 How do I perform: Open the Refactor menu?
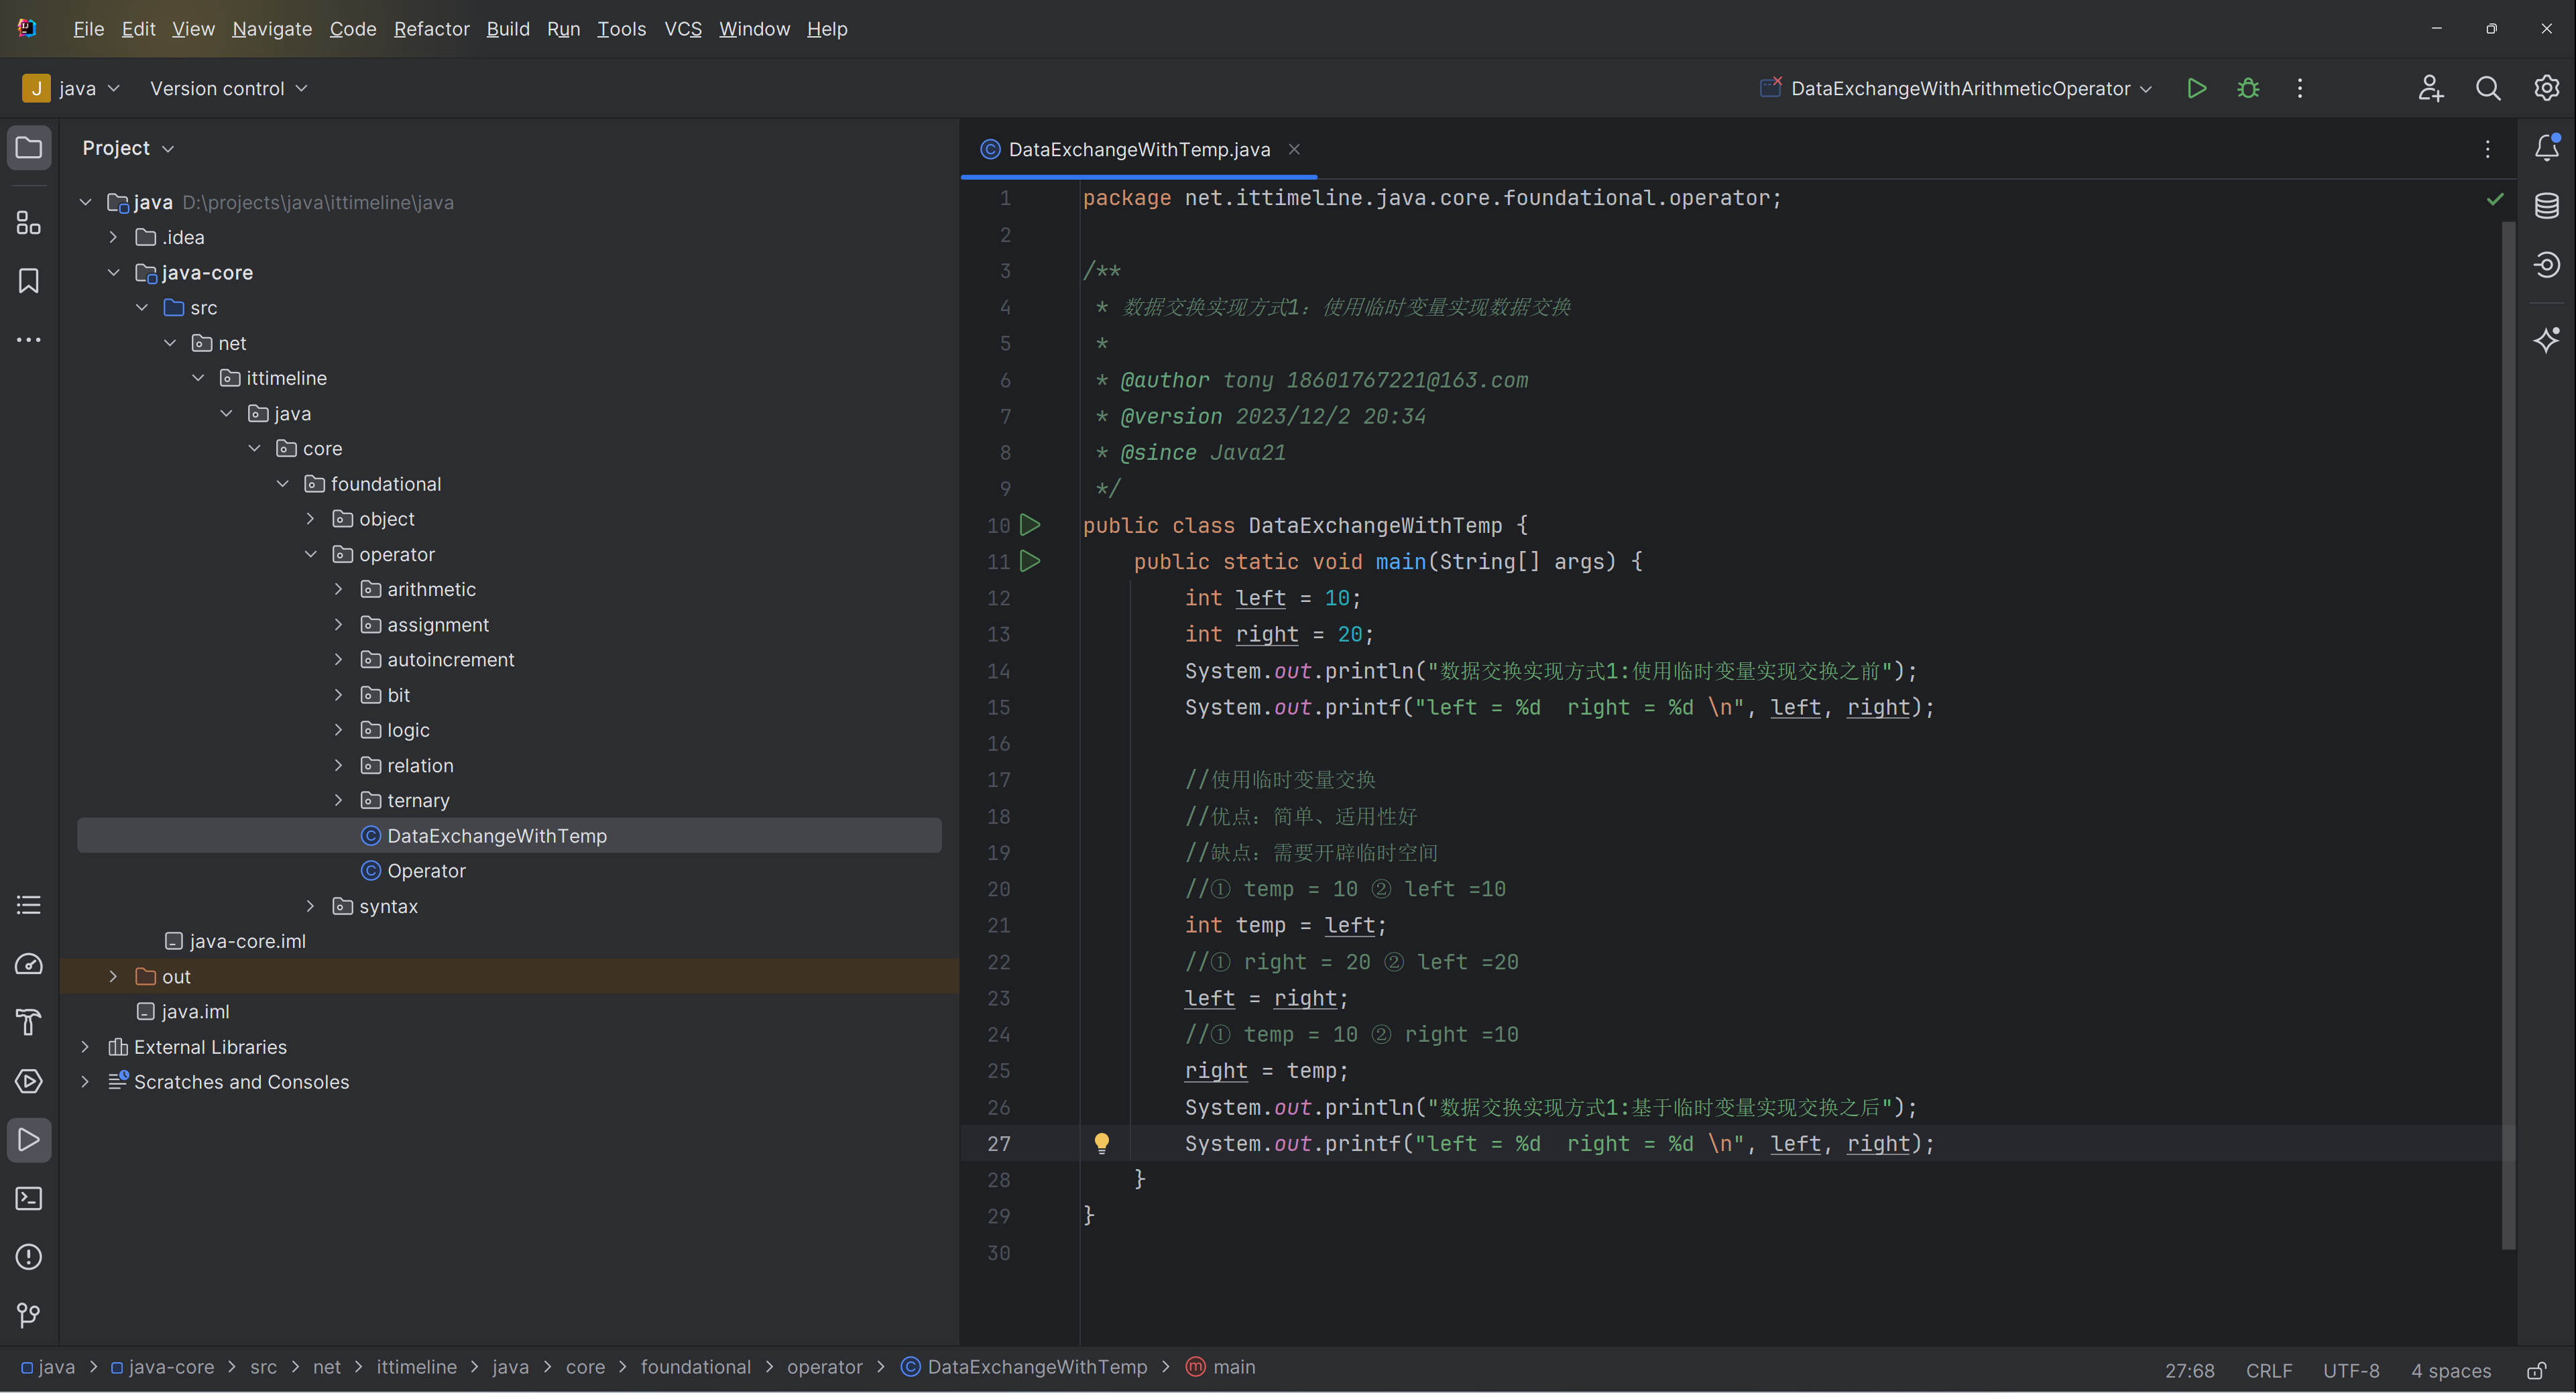(x=431, y=29)
